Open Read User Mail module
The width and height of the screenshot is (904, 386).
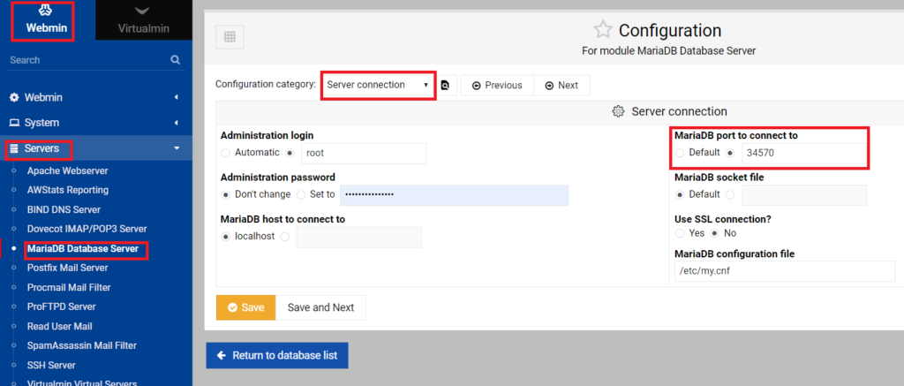tap(59, 326)
